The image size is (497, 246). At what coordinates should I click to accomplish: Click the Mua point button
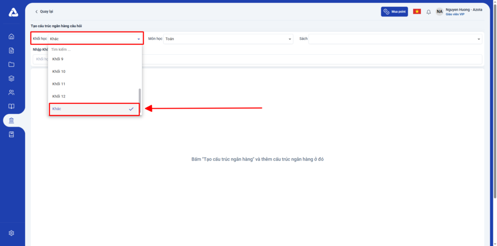click(x=394, y=12)
